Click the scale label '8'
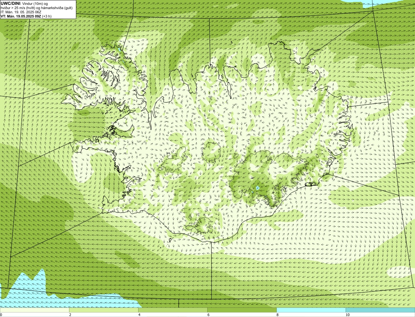The width and height of the screenshot is (415, 317). (277, 315)
